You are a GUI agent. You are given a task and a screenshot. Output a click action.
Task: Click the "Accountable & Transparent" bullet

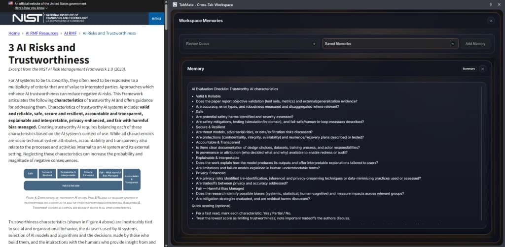coord(217,142)
